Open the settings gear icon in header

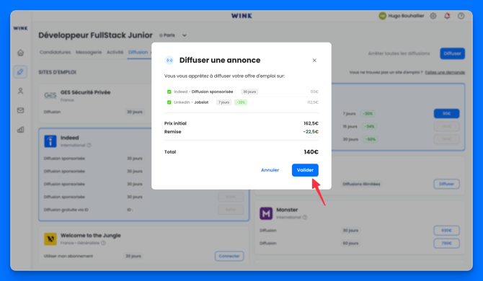coord(433,16)
